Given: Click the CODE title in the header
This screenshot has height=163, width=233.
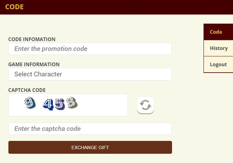Looking at the screenshot, I should point(14,7).
